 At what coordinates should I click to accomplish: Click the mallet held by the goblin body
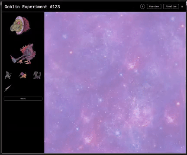[x=13, y=60]
